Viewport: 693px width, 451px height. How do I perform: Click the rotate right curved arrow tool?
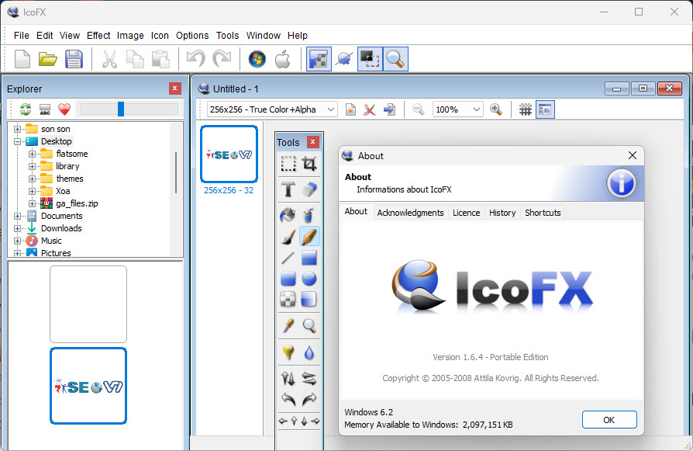click(x=309, y=400)
